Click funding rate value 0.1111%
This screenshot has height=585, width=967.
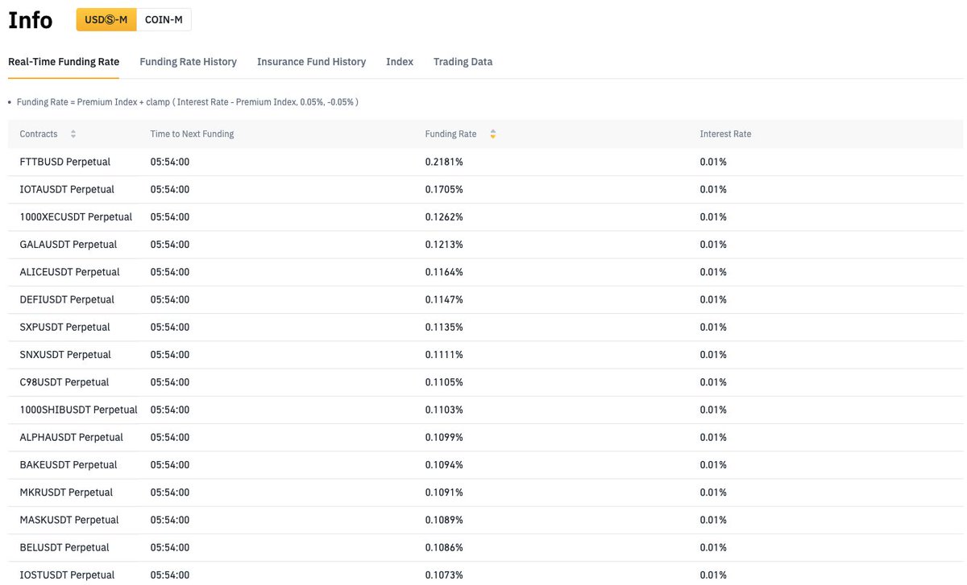coord(444,354)
